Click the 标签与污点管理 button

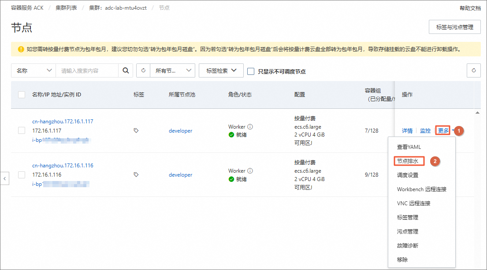(455, 27)
